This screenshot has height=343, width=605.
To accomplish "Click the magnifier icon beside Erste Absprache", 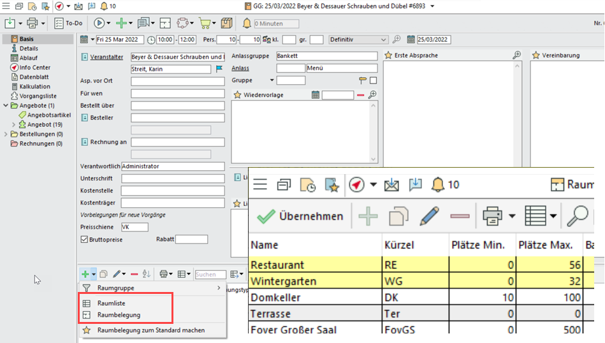I will pos(517,55).
